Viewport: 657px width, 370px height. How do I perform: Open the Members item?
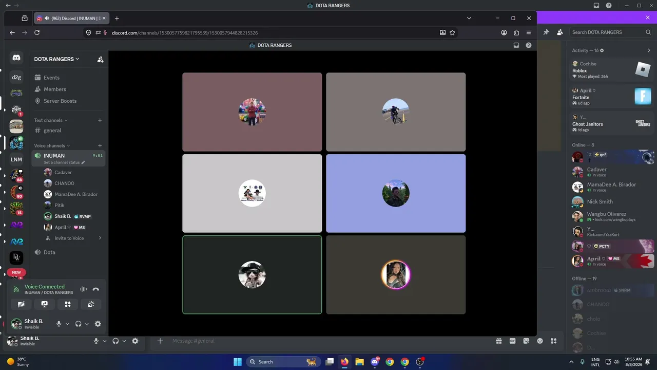pos(68,89)
